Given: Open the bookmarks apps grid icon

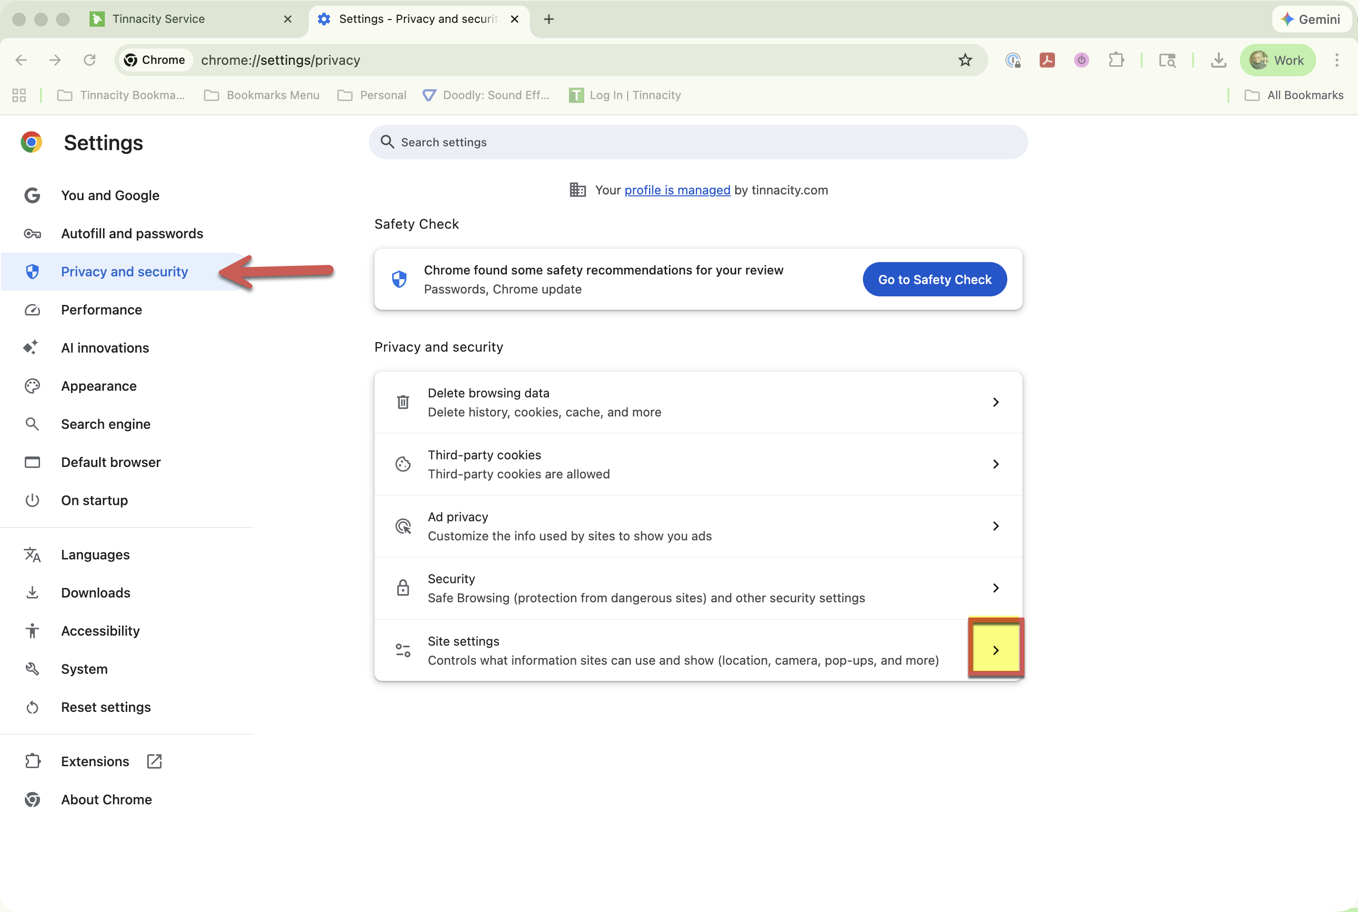Looking at the screenshot, I should tap(19, 95).
